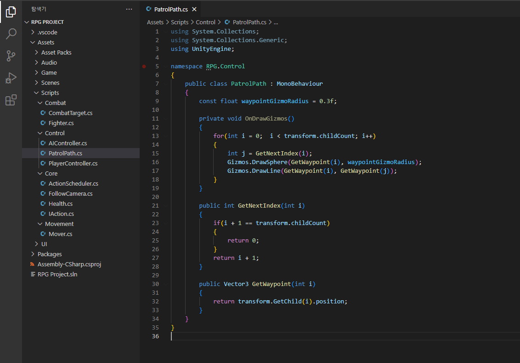Open the Search view icon
520x363 pixels.
pos(11,34)
